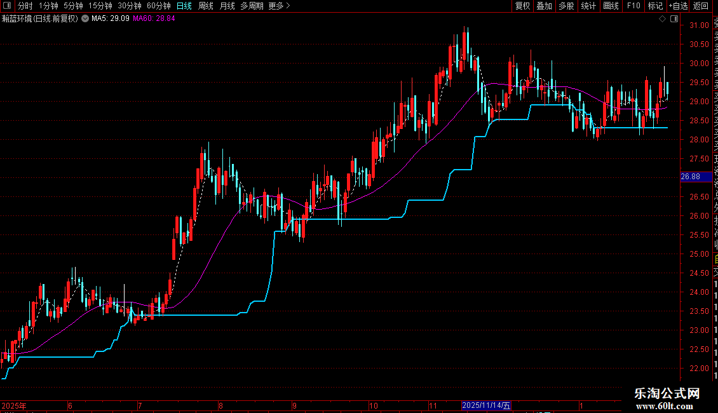Screen dimensions: 718x413
Task: Click 返回 to go back
Action: click(x=701, y=6)
